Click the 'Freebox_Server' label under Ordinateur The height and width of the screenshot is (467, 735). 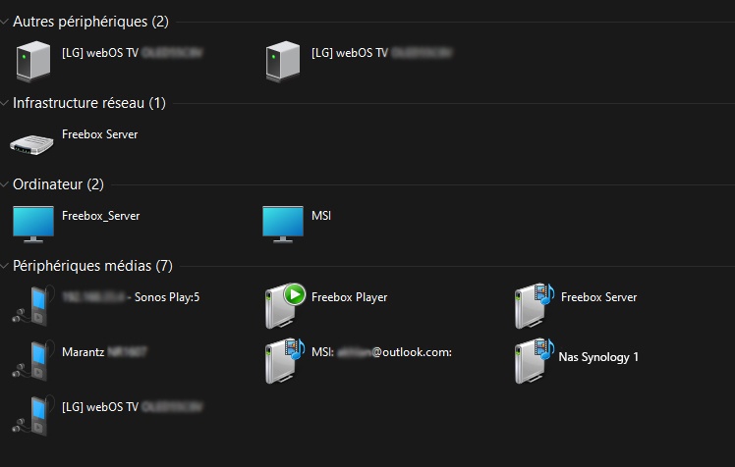coord(101,216)
